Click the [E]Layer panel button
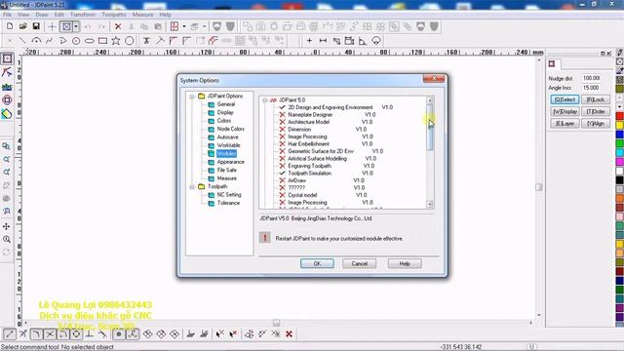 tap(565, 124)
